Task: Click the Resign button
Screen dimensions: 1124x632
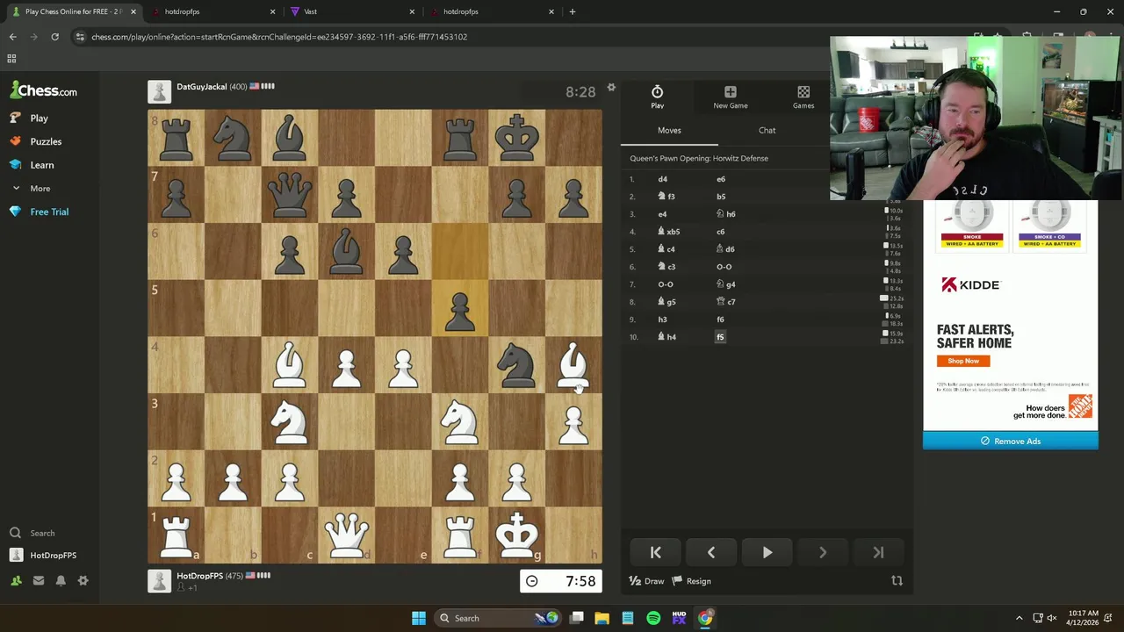Action: 692,581
